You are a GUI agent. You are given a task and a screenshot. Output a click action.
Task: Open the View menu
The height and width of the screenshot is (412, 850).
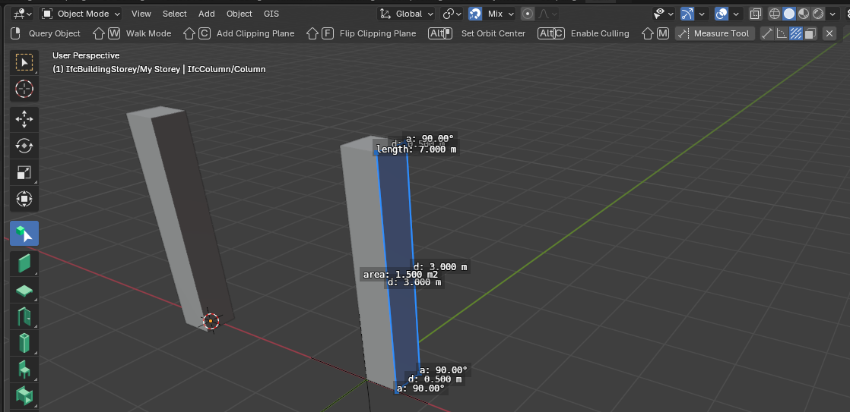pyautogui.click(x=141, y=14)
